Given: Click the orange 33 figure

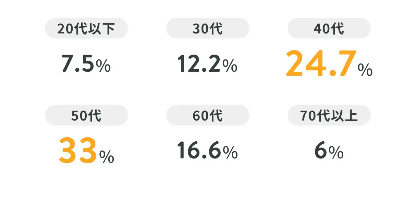Looking at the screenshot, I should [x=77, y=150].
